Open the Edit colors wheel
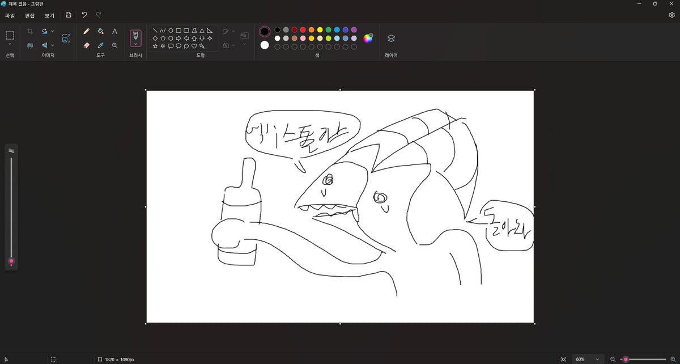The width and height of the screenshot is (680, 364). coord(368,39)
